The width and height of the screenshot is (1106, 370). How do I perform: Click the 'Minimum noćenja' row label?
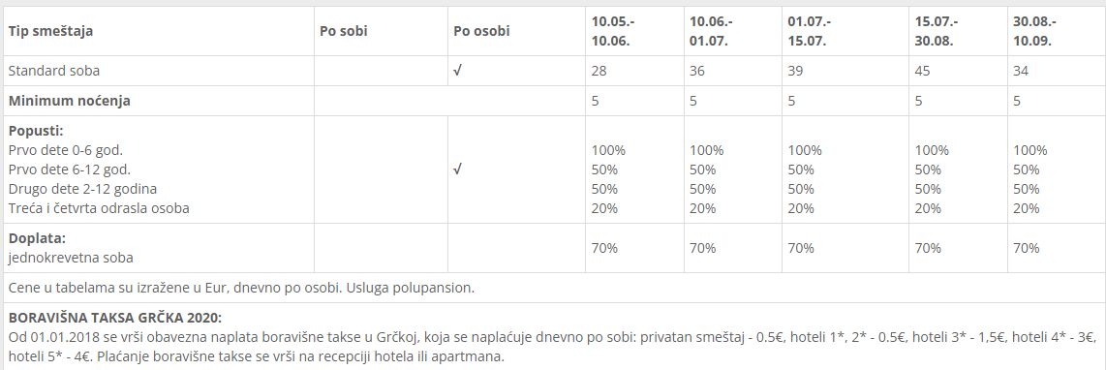click(69, 101)
